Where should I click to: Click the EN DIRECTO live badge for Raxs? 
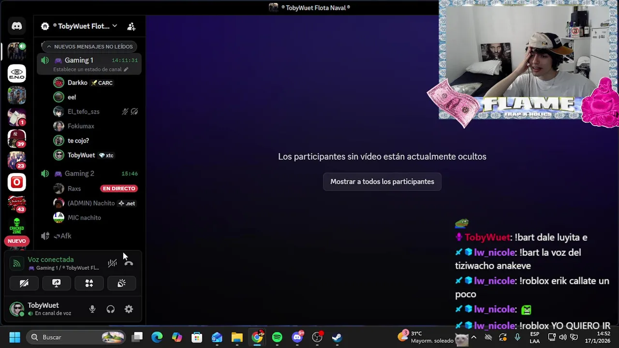tap(119, 188)
